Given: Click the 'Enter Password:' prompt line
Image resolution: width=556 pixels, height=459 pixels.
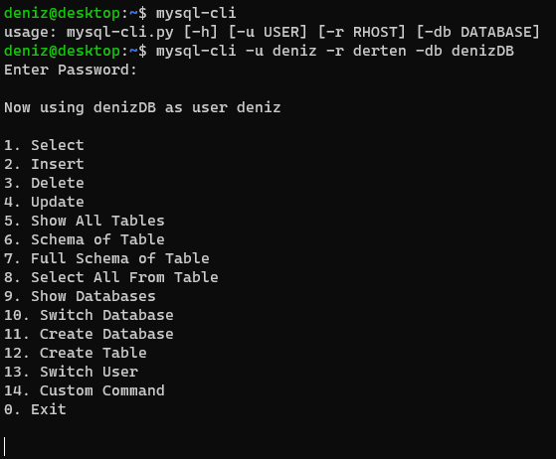Looking at the screenshot, I should pyautogui.click(x=71, y=70).
